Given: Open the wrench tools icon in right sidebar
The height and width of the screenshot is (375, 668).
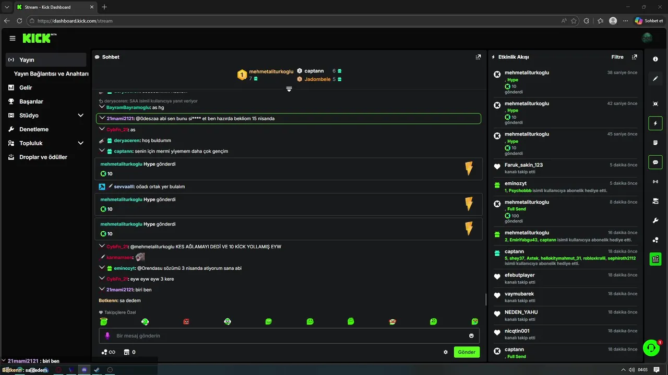Looking at the screenshot, I should [655, 220].
